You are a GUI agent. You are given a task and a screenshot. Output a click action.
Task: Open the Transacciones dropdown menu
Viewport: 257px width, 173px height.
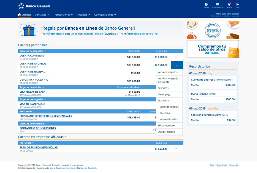click(63, 15)
